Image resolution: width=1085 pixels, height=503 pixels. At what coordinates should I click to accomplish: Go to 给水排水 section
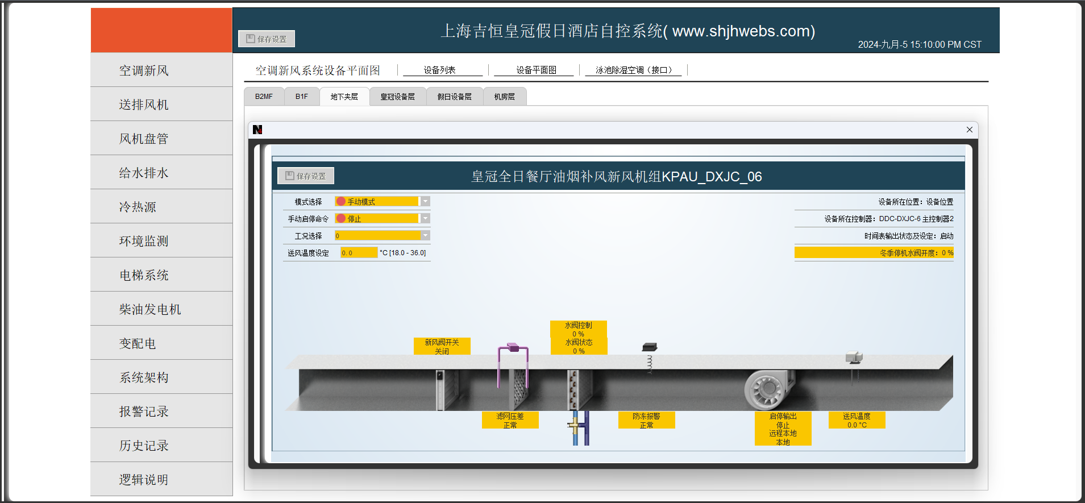(x=161, y=173)
